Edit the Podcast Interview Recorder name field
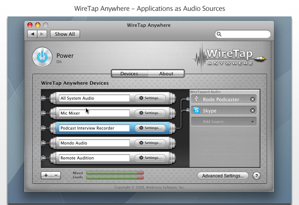Viewport: 299px width, 205px height. coord(94,128)
